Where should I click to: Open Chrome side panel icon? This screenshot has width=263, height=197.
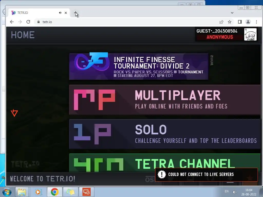(x=240, y=22)
